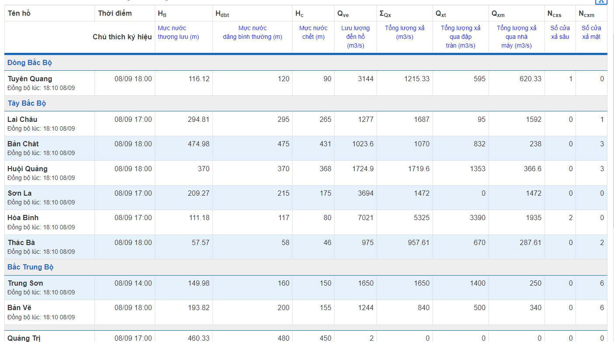This screenshot has width=614, height=342.
Task: Click Trung Sơn upstream level 149.98
Action: (199, 283)
